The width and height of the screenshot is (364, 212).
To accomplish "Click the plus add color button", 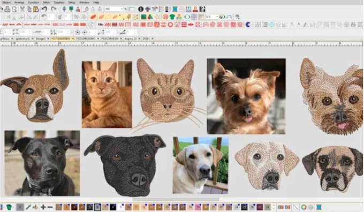I will [43, 207].
